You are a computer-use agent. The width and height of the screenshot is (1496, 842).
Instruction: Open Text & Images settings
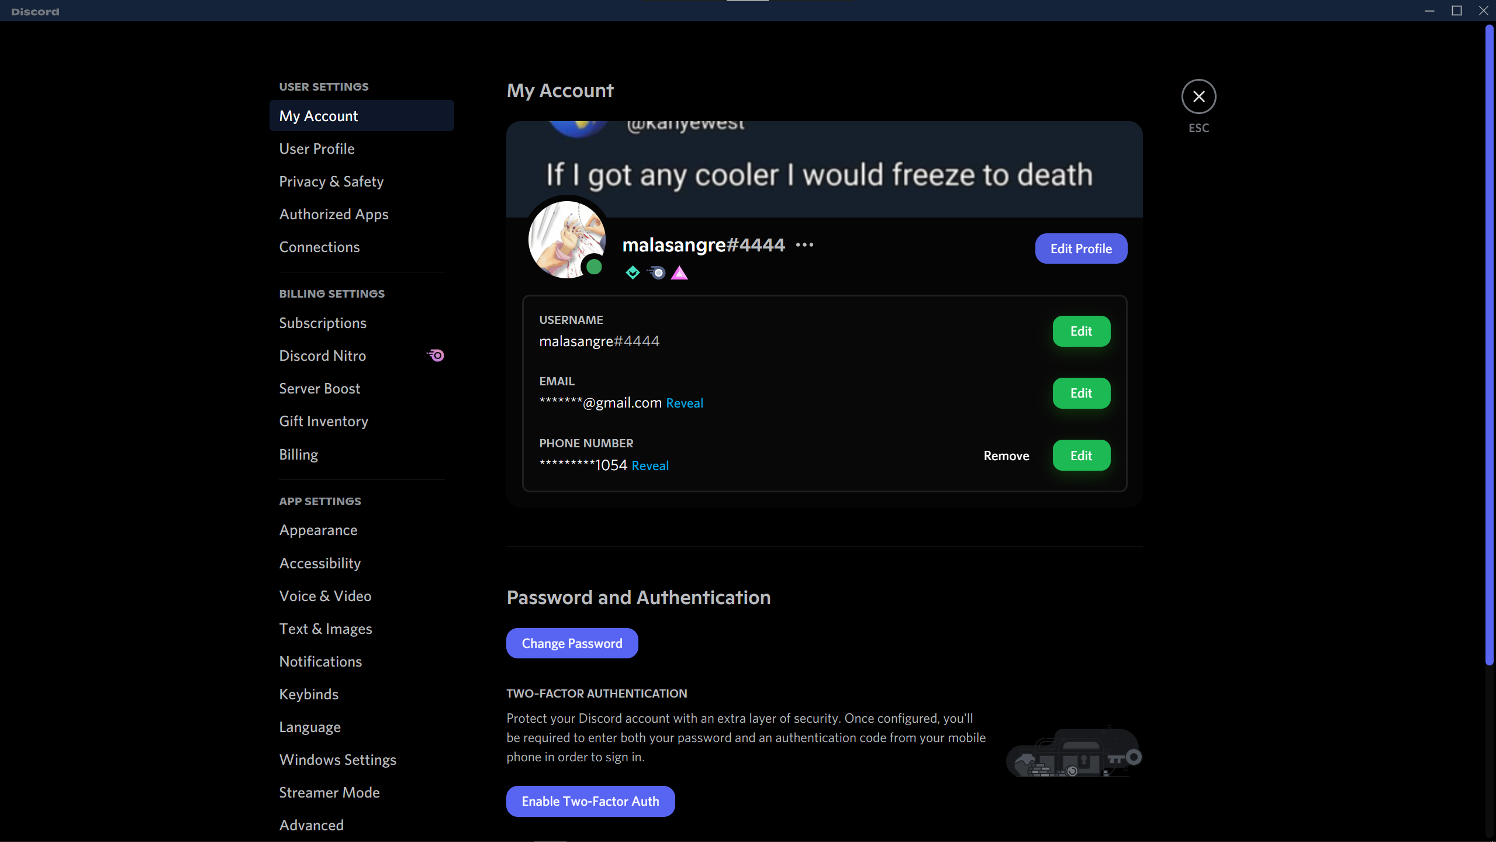[x=362, y=629]
